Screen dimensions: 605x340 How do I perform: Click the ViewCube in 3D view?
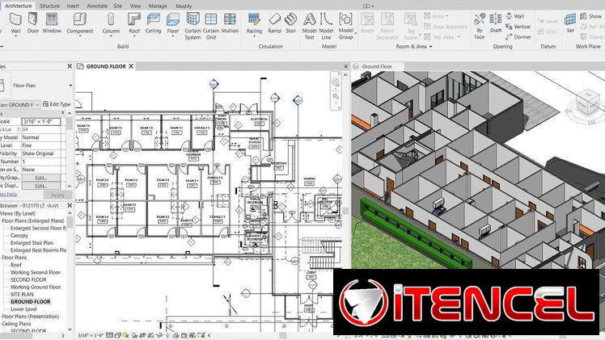588,102
